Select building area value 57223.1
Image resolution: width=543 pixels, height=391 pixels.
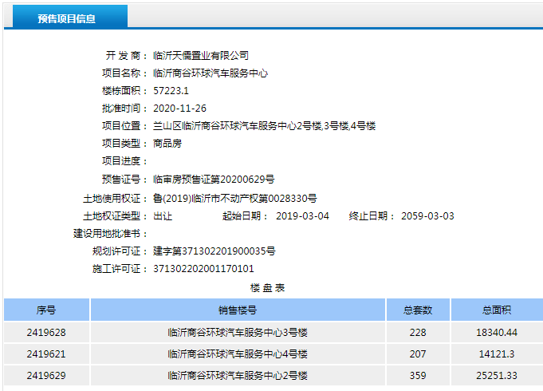171,91
